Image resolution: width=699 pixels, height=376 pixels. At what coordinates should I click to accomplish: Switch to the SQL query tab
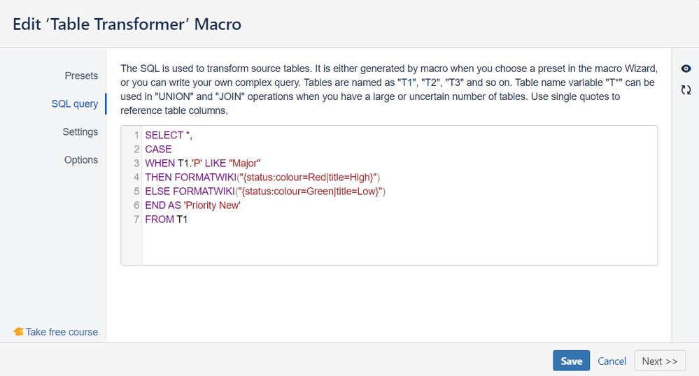point(75,103)
